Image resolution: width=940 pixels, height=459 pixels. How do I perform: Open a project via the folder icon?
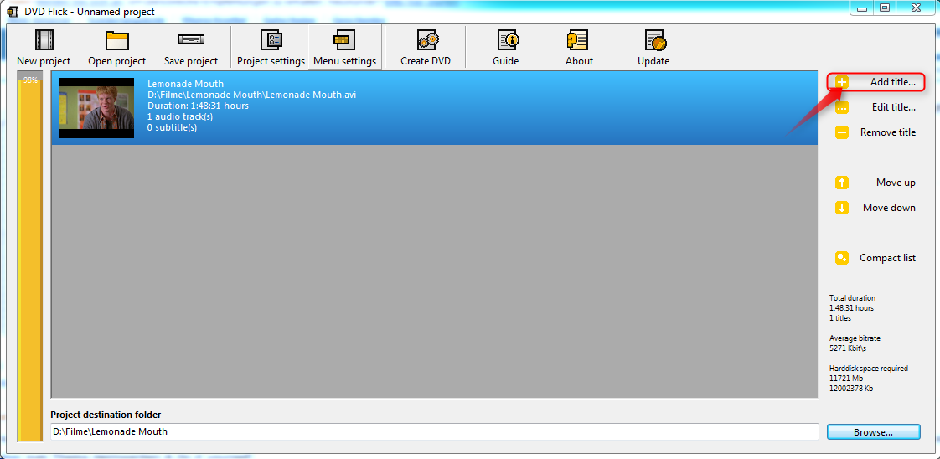(x=116, y=40)
